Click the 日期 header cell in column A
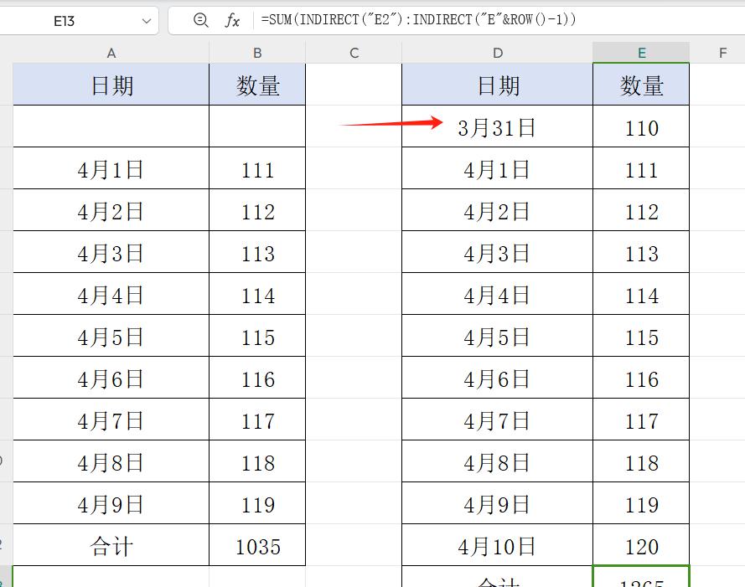This screenshot has height=587, width=745. coord(111,85)
